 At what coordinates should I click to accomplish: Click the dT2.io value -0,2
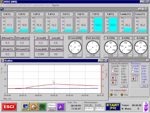pos(7,54)
